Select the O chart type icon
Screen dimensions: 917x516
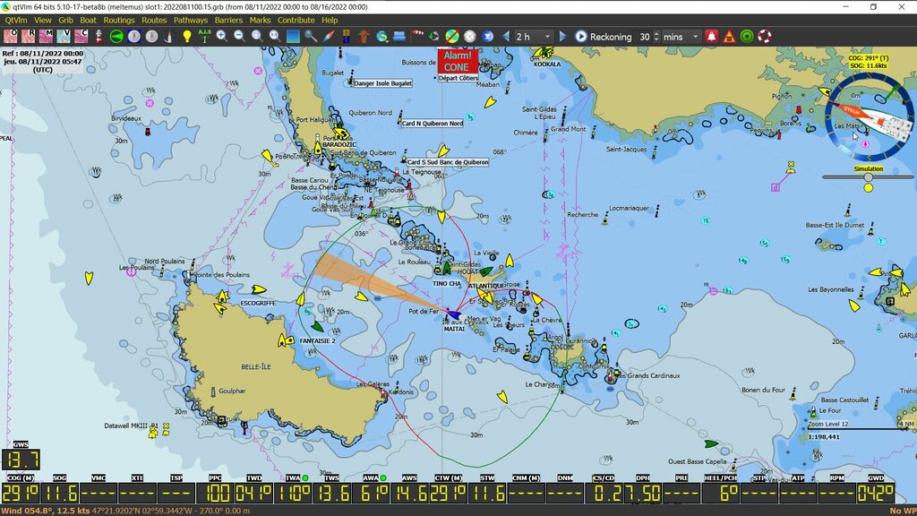(11, 36)
